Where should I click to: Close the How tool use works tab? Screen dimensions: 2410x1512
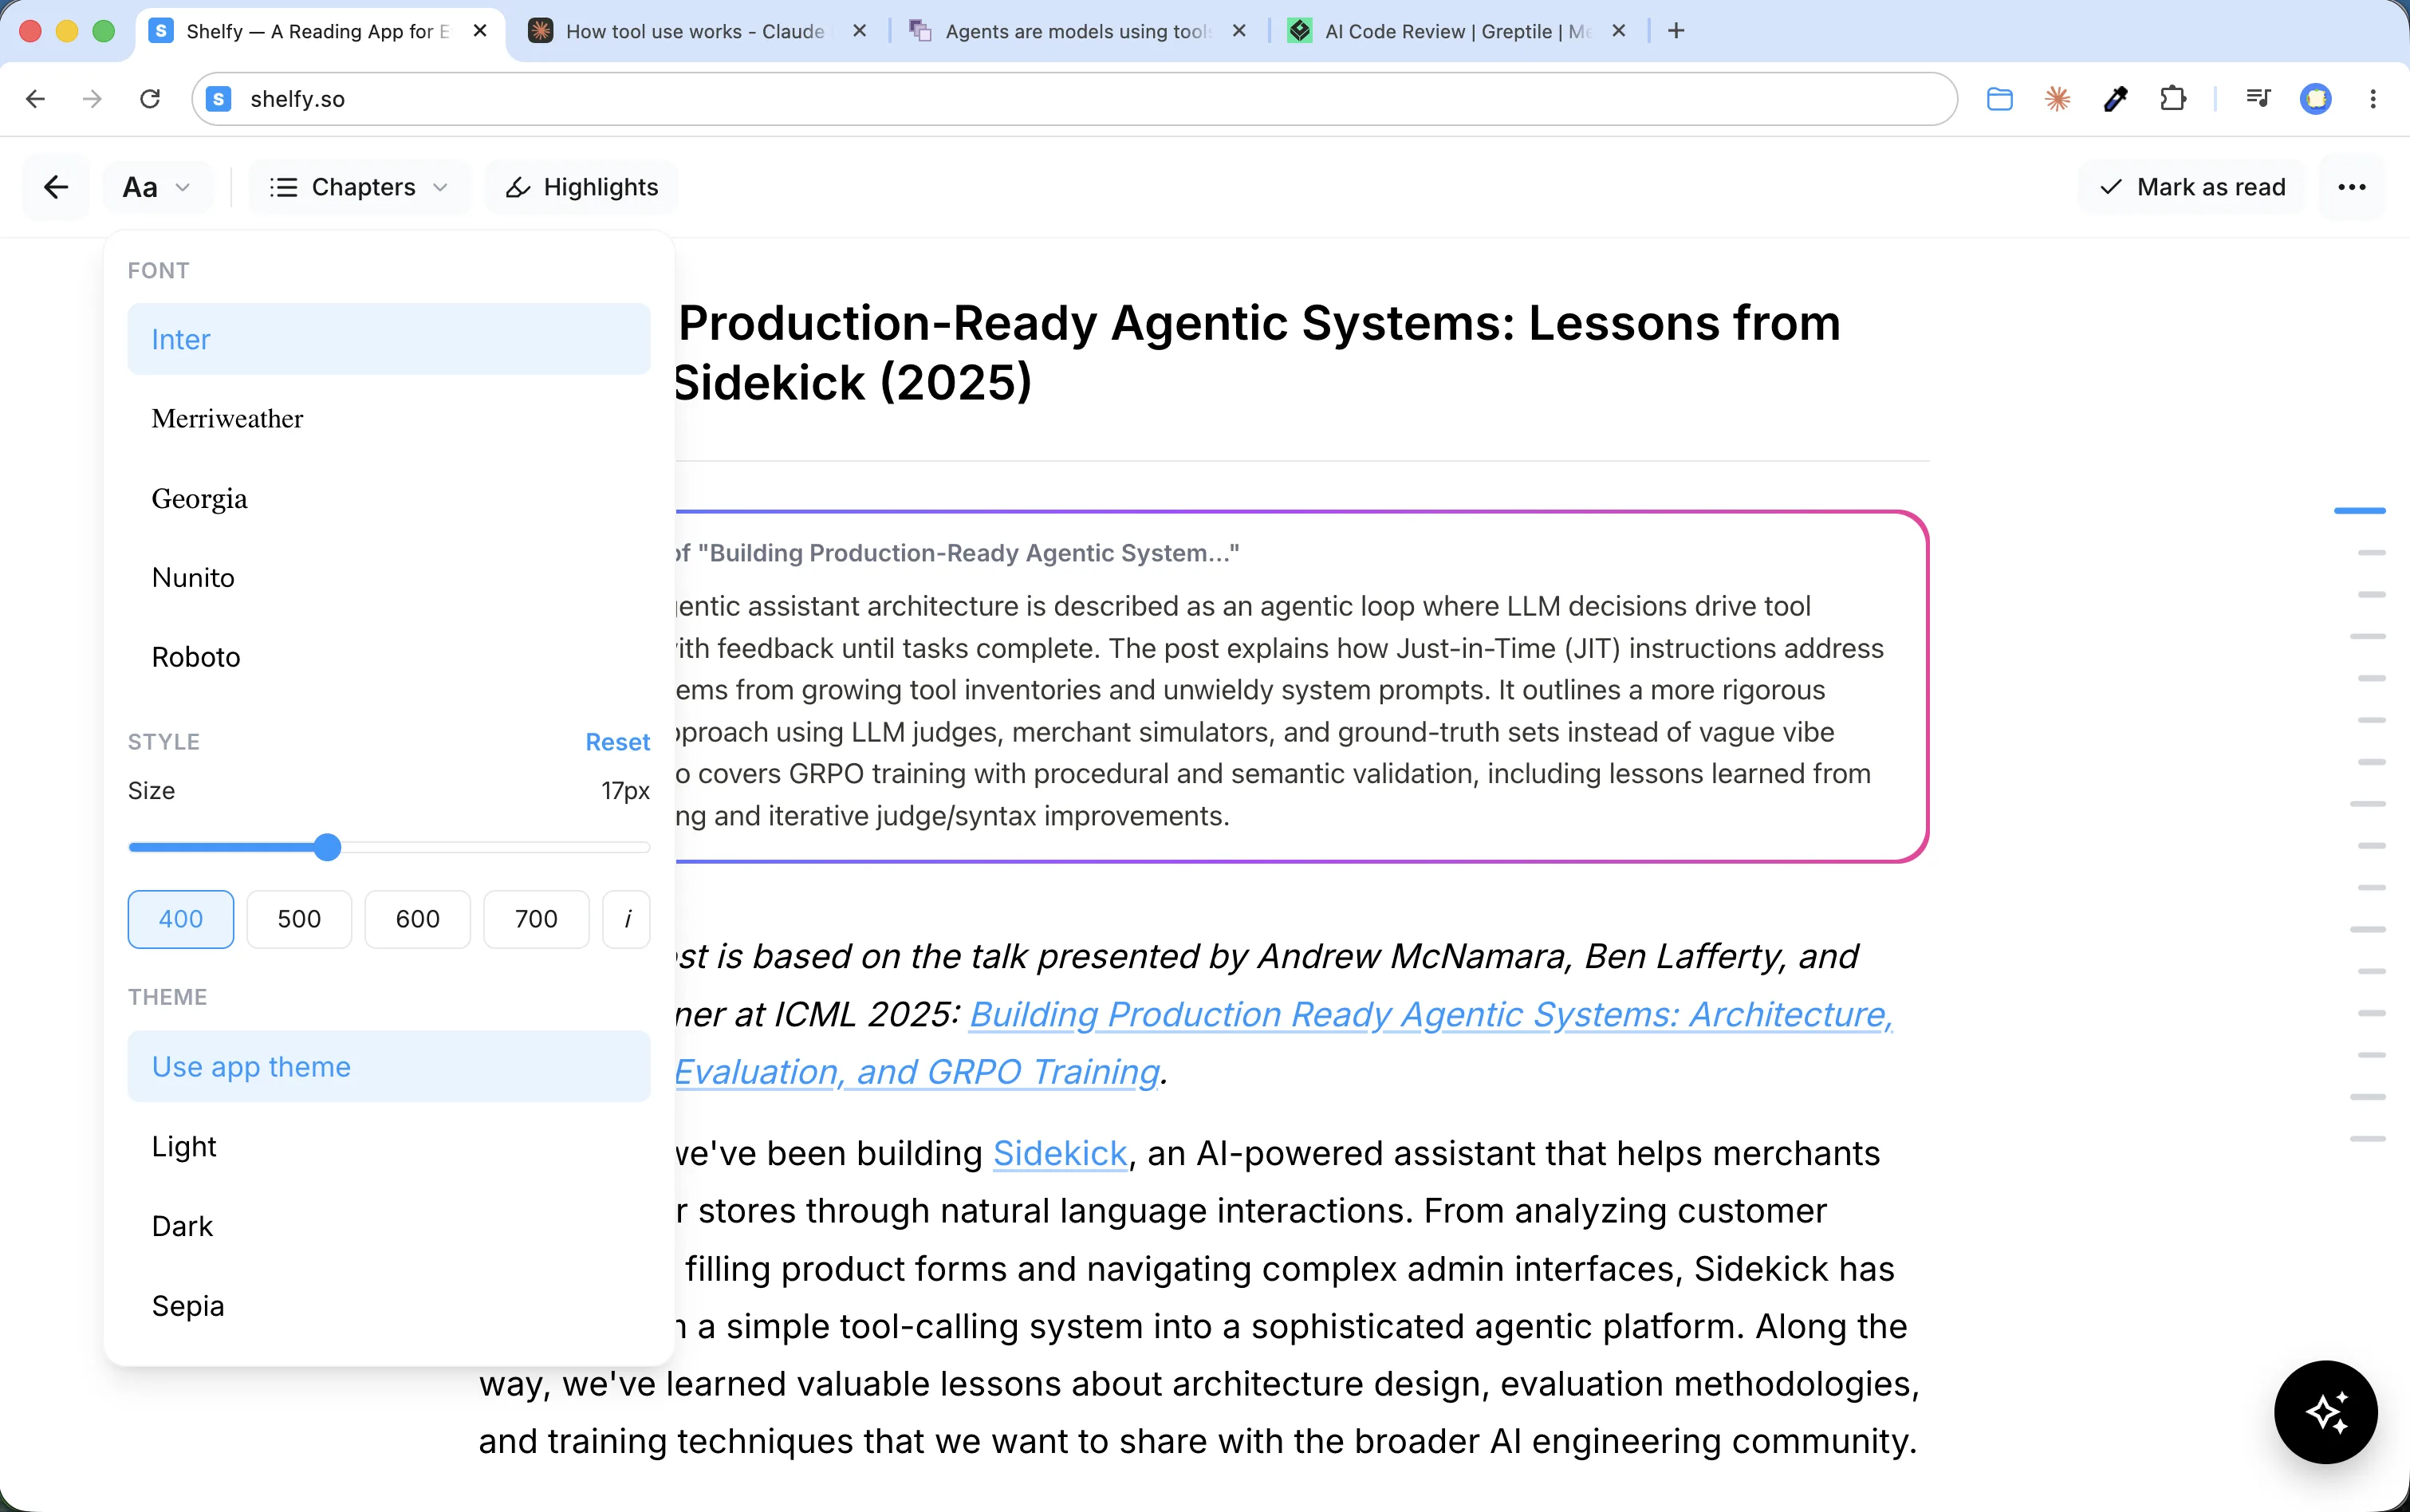(859, 31)
